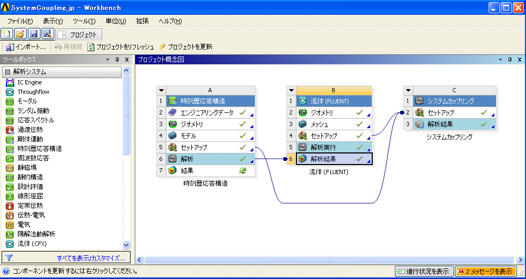Select the 過渡伝熱 system icon

[x=9, y=129]
